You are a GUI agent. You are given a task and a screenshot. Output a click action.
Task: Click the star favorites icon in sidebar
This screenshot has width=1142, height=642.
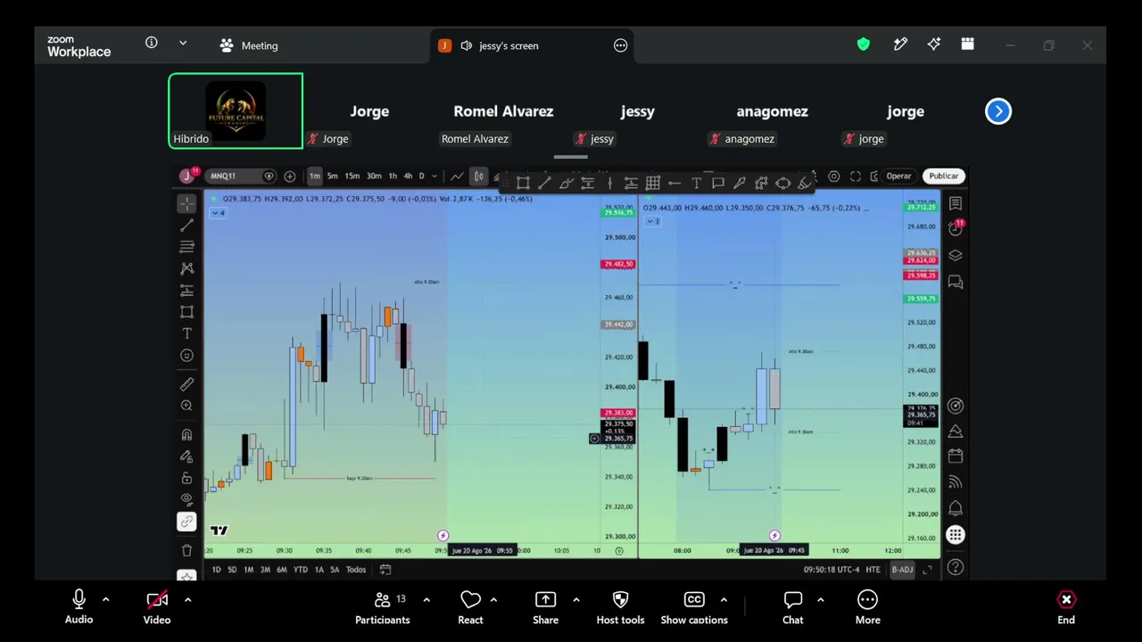pyautogui.click(x=186, y=576)
